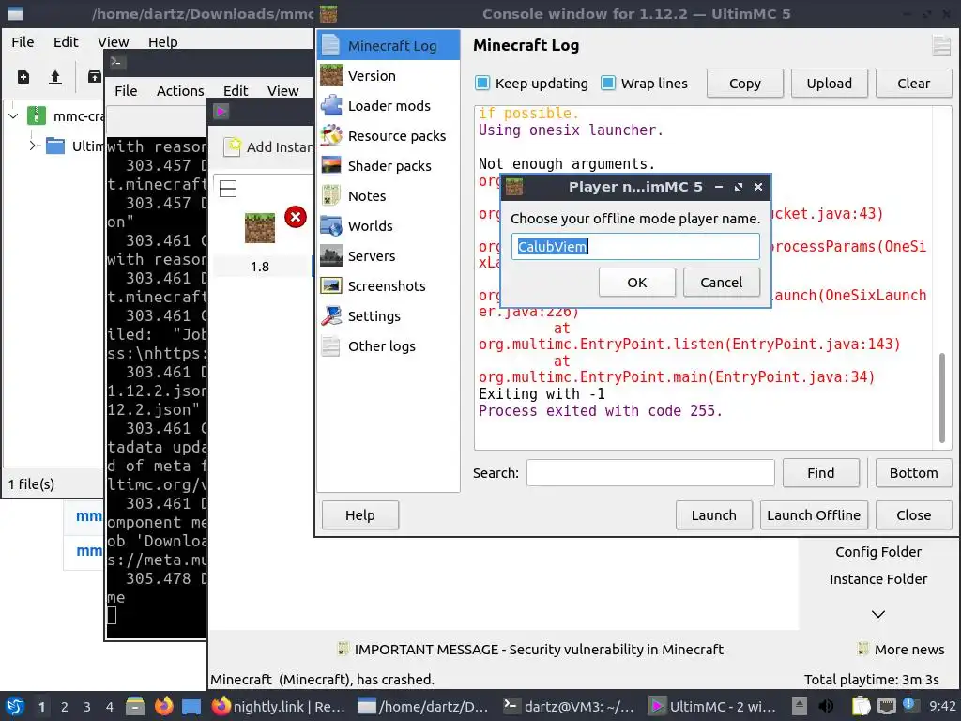Open More news link

[x=901, y=650]
